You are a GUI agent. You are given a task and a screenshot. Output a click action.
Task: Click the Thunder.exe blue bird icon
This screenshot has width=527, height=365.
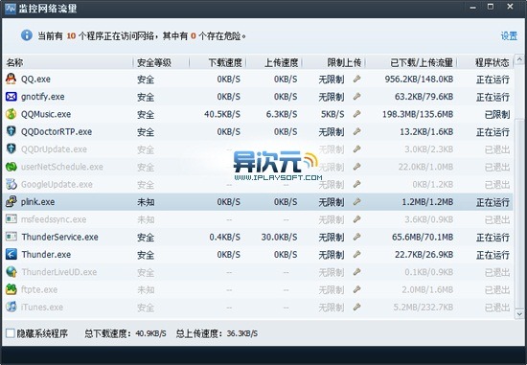pos(11,254)
